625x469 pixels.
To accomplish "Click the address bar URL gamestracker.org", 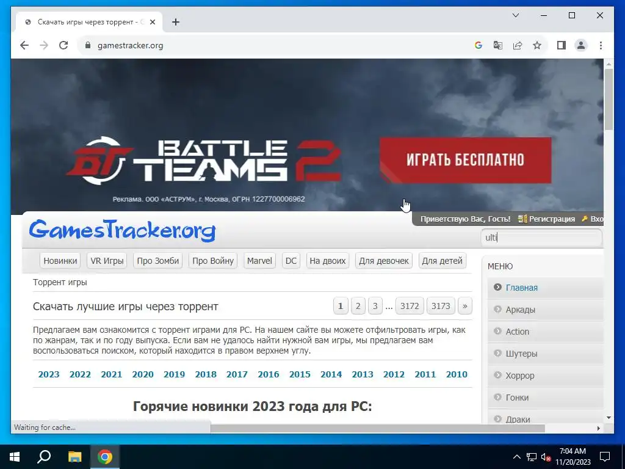I will (x=131, y=45).
